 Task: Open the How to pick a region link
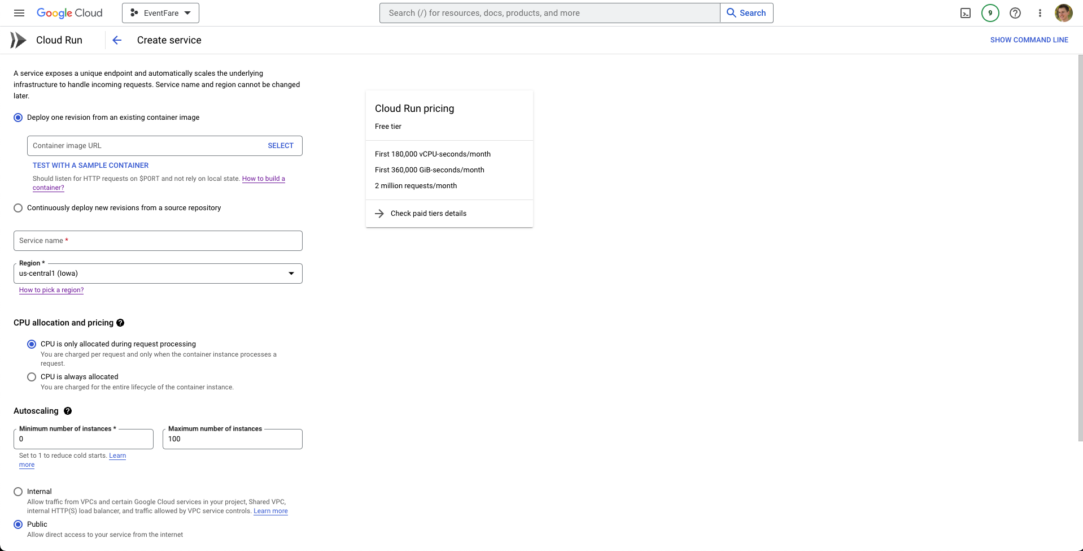click(51, 290)
